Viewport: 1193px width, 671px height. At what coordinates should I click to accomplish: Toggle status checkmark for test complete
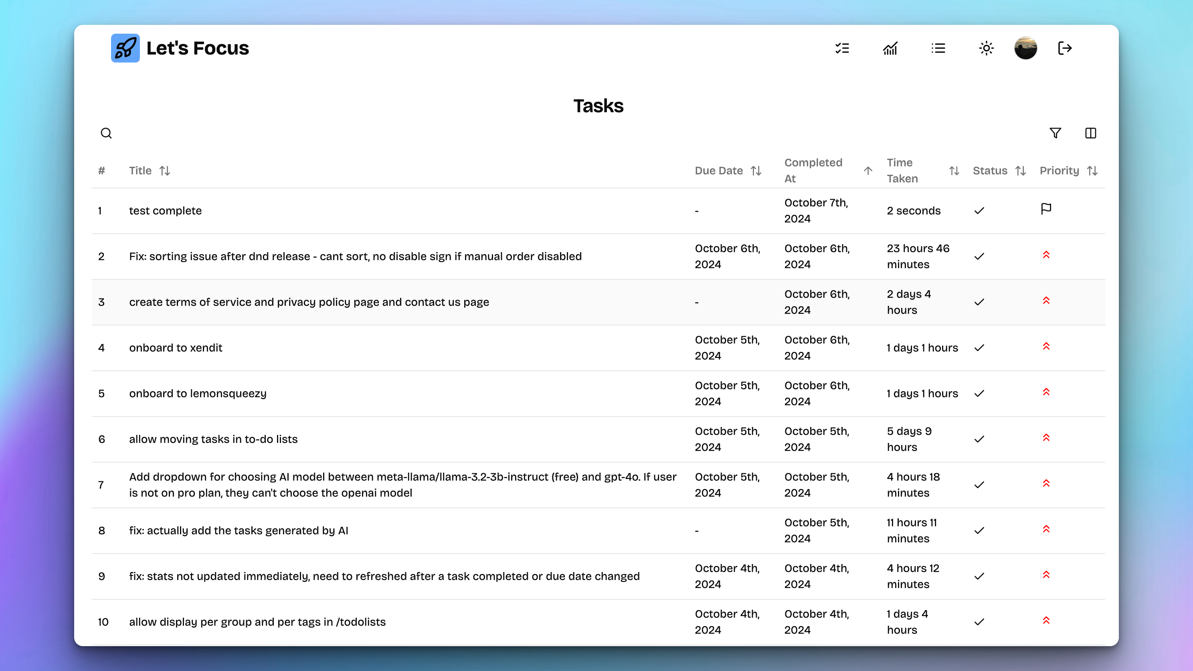coord(979,211)
